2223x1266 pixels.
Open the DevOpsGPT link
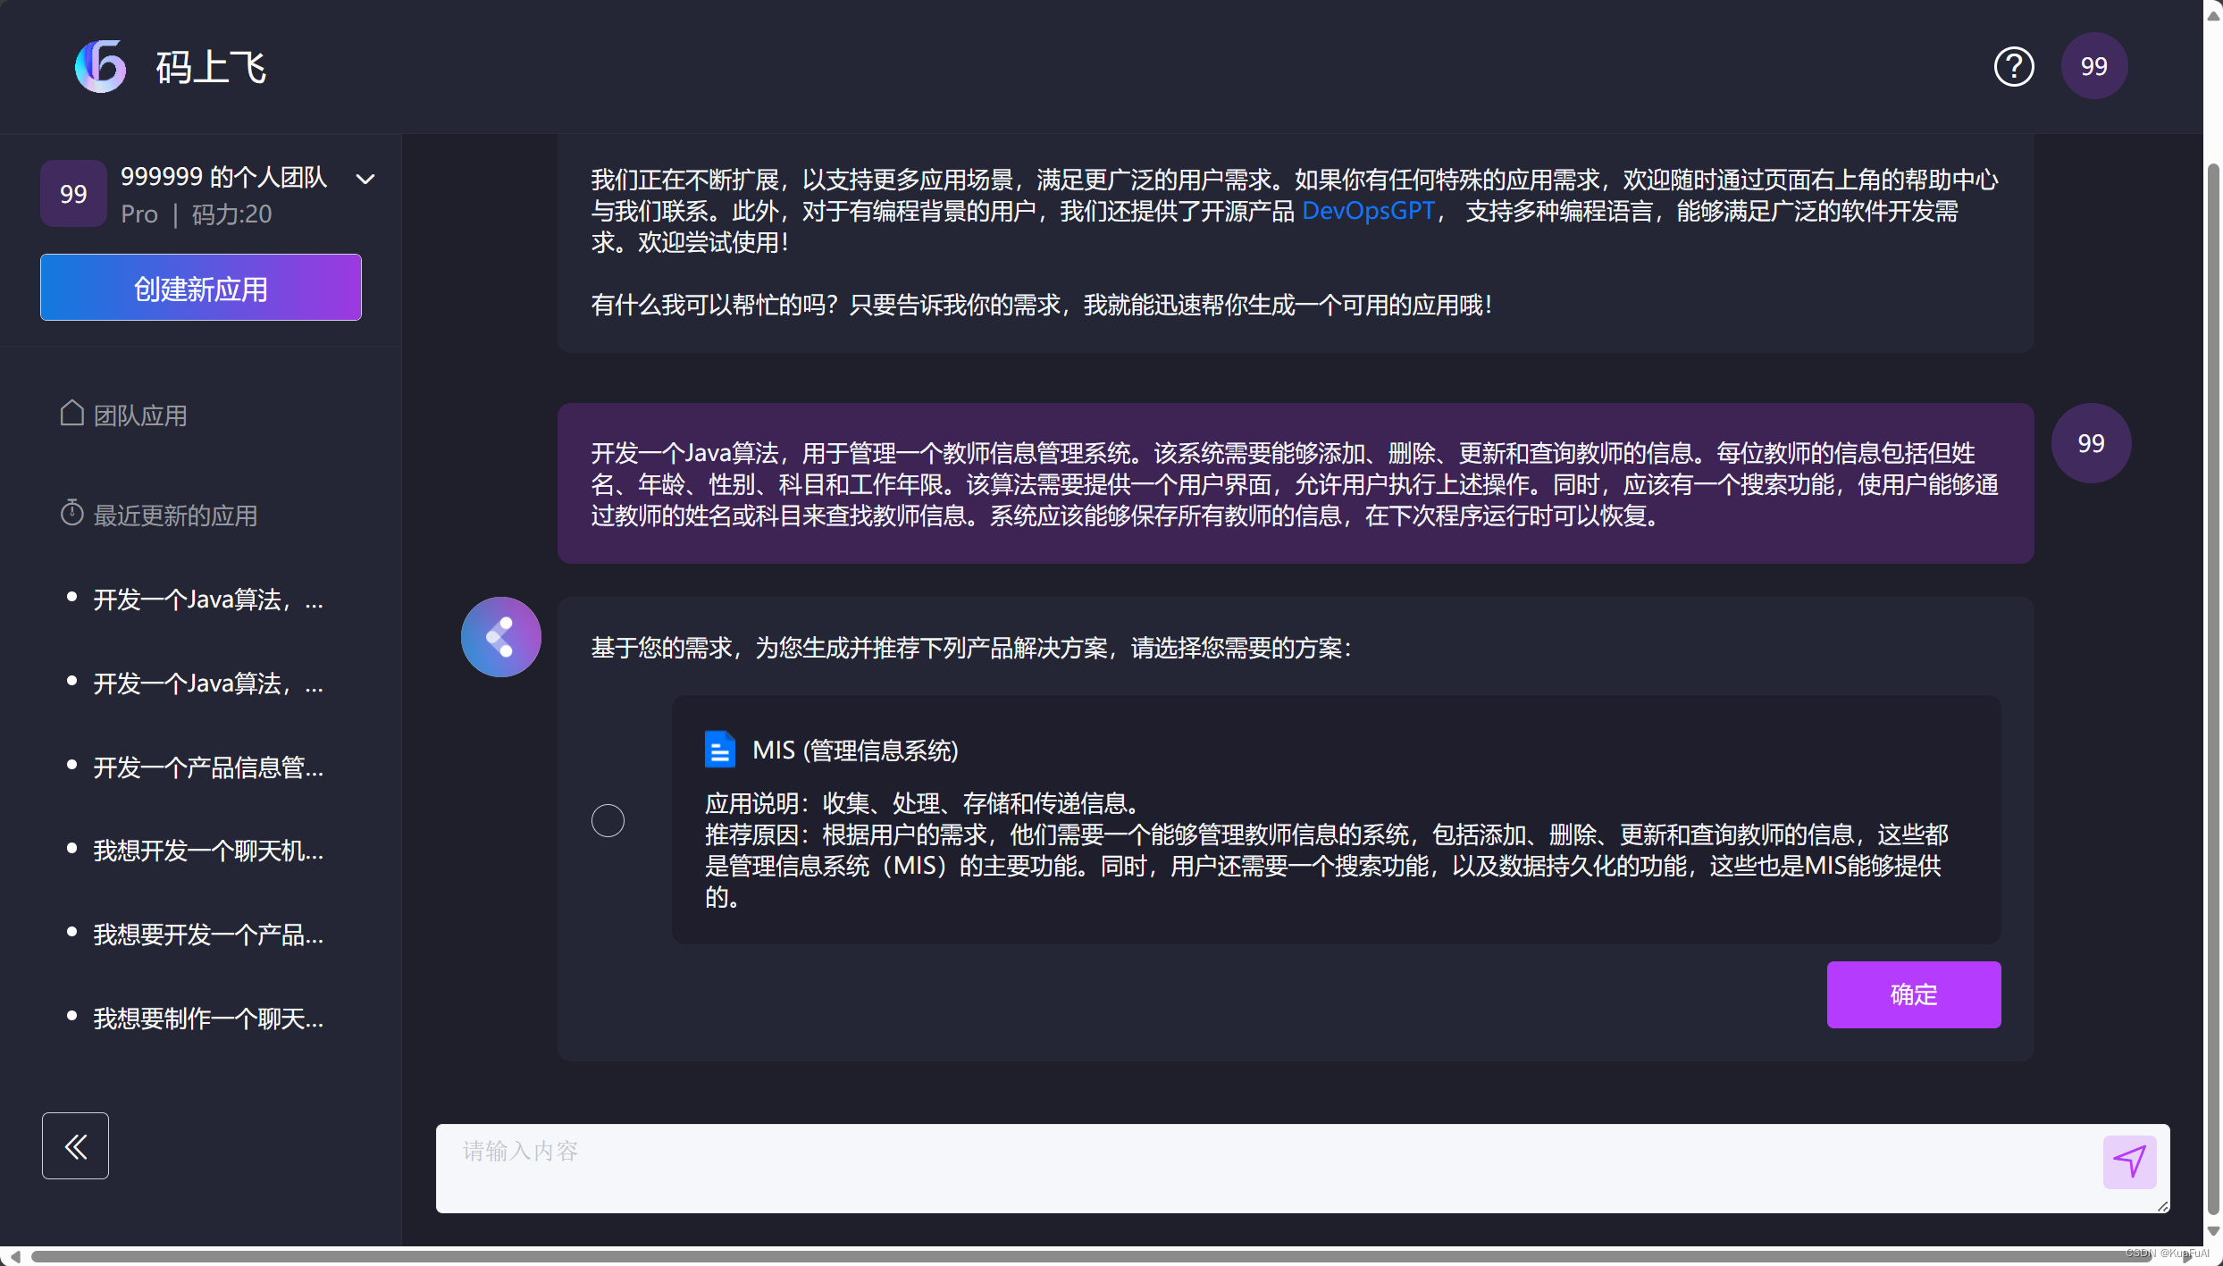click(x=1367, y=212)
